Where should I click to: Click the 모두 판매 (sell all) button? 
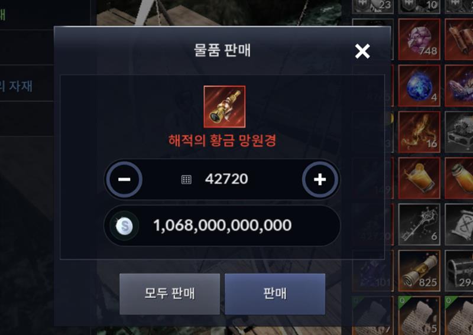(x=170, y=294)
